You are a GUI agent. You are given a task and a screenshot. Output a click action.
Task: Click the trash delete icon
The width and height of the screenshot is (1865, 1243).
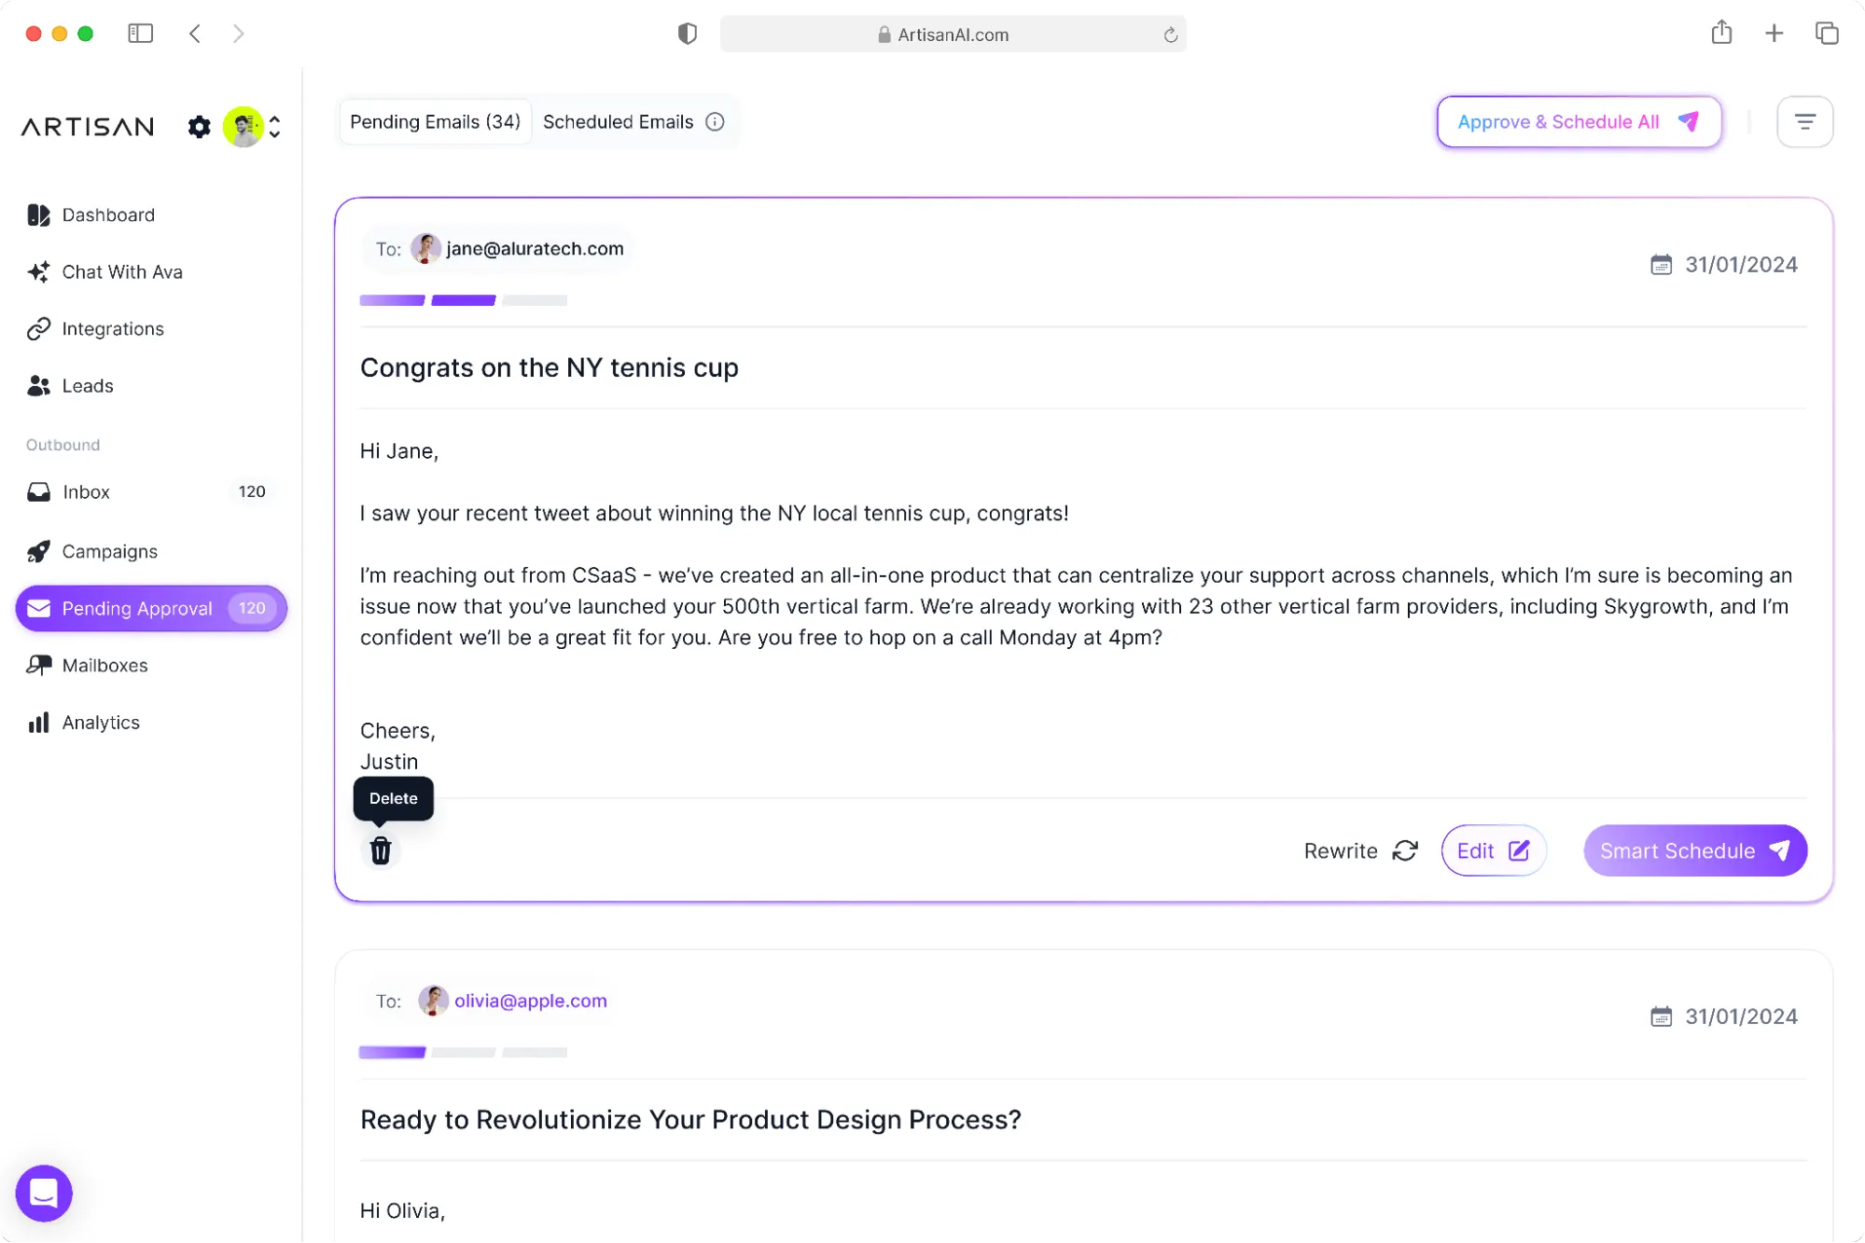(380, 850)
